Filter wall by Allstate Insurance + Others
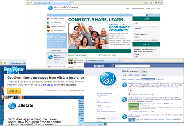 point(131,79)
